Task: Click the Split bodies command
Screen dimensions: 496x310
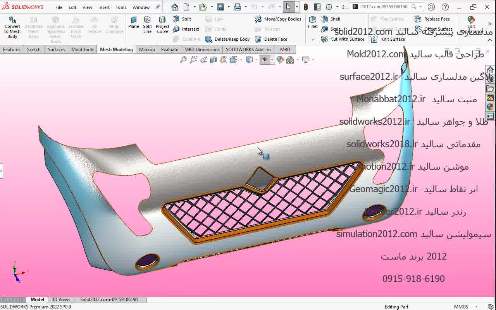Action: [x=182, y=19]
